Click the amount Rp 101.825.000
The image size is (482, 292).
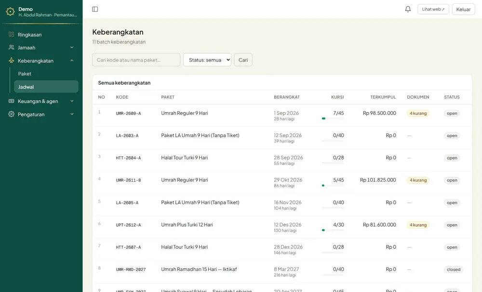[x=378, y=180]
